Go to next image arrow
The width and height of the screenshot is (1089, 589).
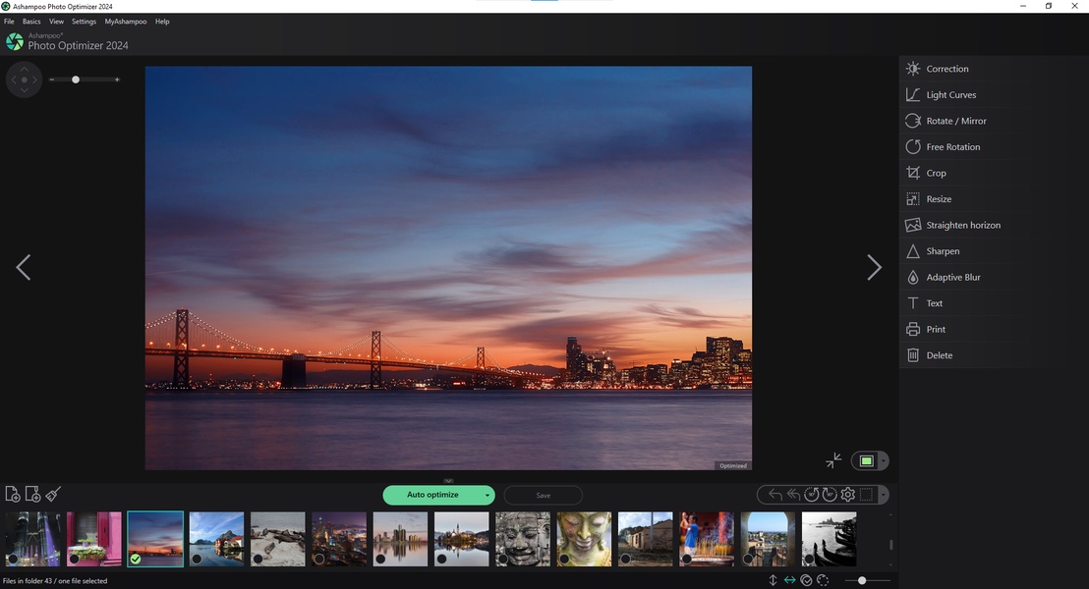(x=874, y=267)
